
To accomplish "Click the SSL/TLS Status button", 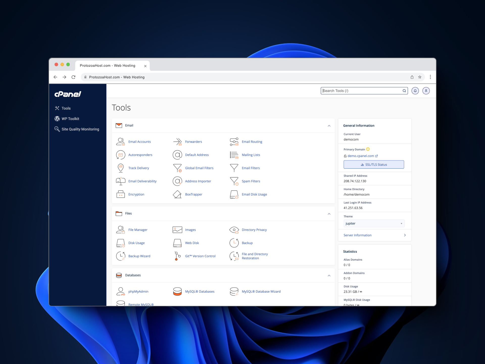I will [x=374, y=165].
